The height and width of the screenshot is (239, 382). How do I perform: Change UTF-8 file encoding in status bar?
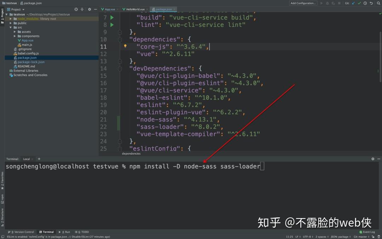[308, 237]
